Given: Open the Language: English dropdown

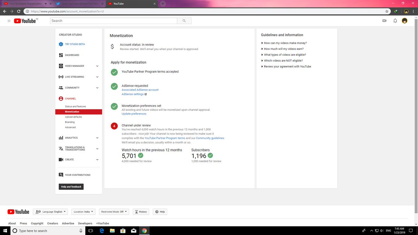Looking at the screenshot, I should coord(51,212).
